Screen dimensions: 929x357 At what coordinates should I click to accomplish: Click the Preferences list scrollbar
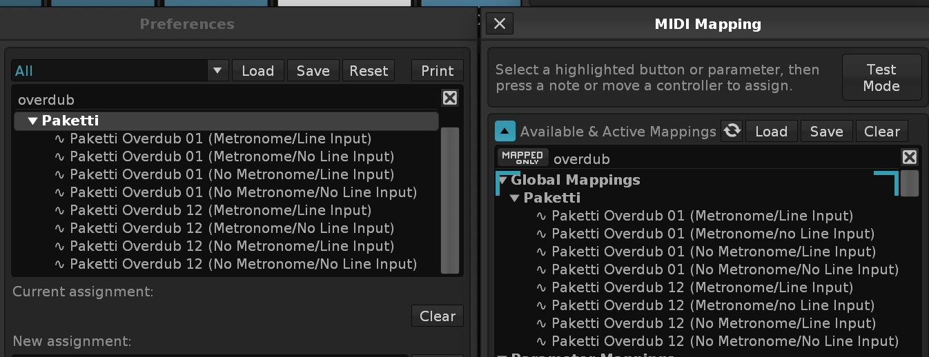point(449,200)
